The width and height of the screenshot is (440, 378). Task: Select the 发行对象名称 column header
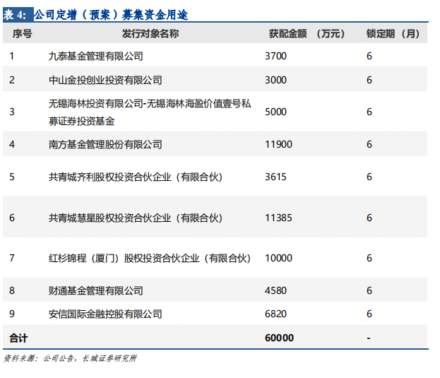(150, 34)
